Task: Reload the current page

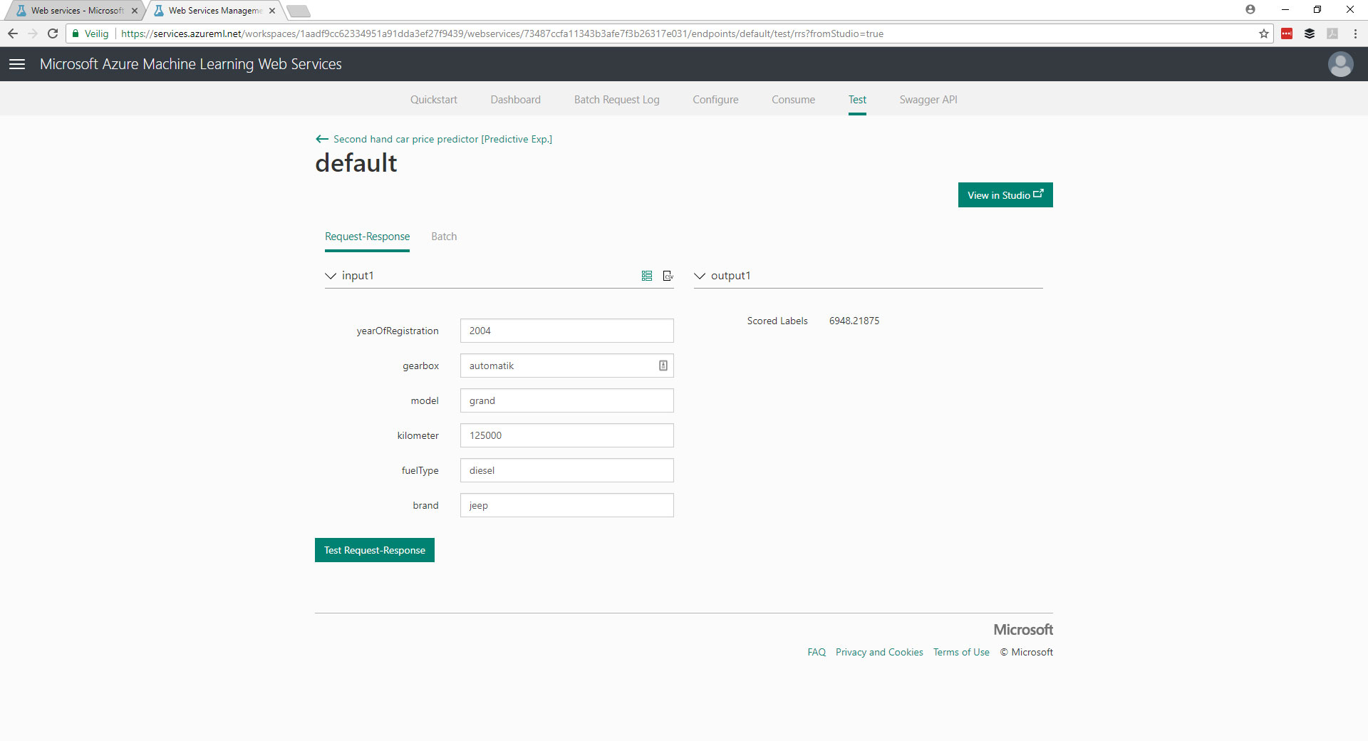Action: [x=53, y=33]
